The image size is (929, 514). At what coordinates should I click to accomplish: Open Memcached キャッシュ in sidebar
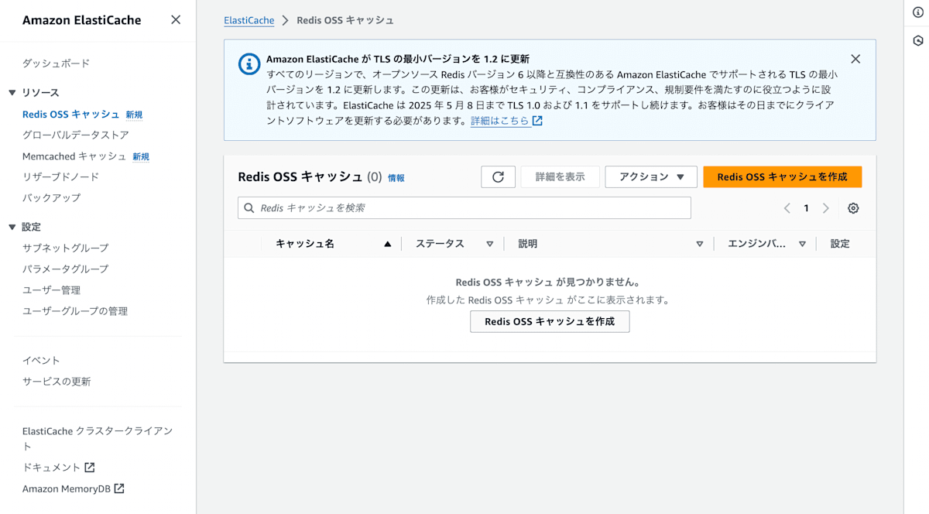[74, 156]
